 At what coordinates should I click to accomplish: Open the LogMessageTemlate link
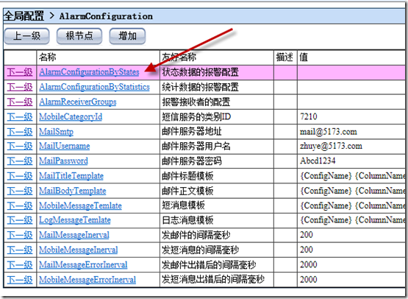pyautogui.click(x=75, y=220)
